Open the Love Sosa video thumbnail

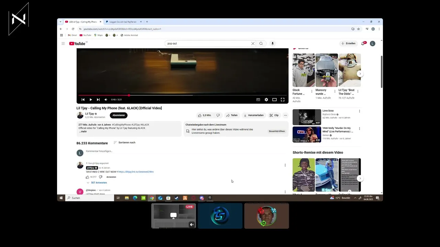[307, 117]
